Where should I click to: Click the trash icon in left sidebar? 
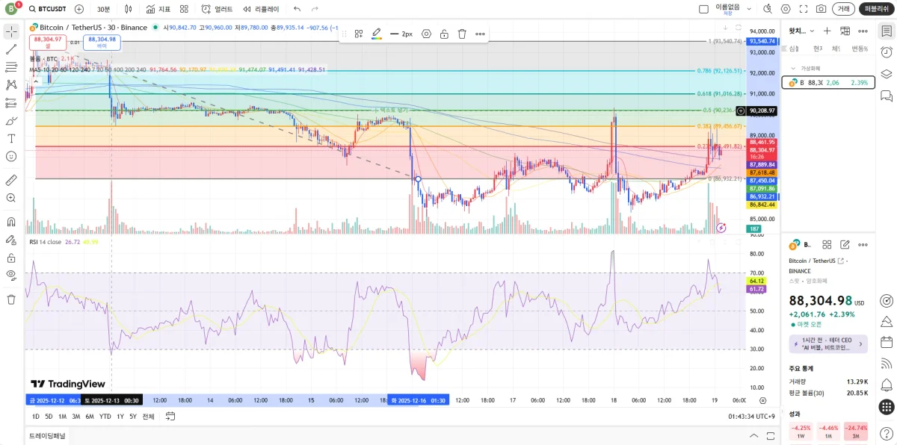click(x=11, y=299)
